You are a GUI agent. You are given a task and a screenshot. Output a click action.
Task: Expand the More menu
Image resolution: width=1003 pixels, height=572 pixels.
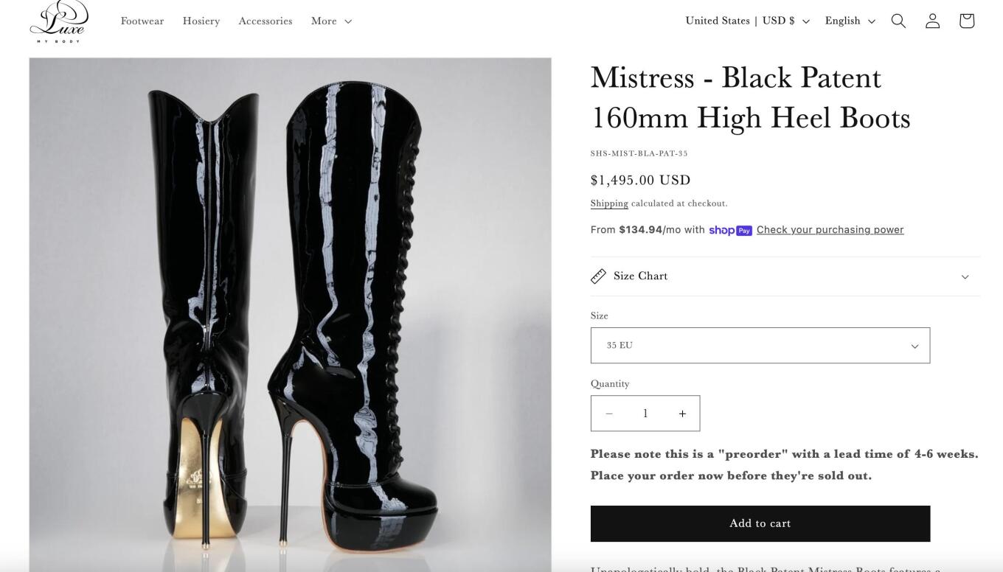click(x=331, y=21)
